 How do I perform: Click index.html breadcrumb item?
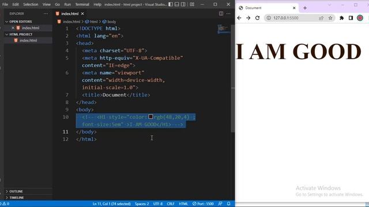click(71, 22)
